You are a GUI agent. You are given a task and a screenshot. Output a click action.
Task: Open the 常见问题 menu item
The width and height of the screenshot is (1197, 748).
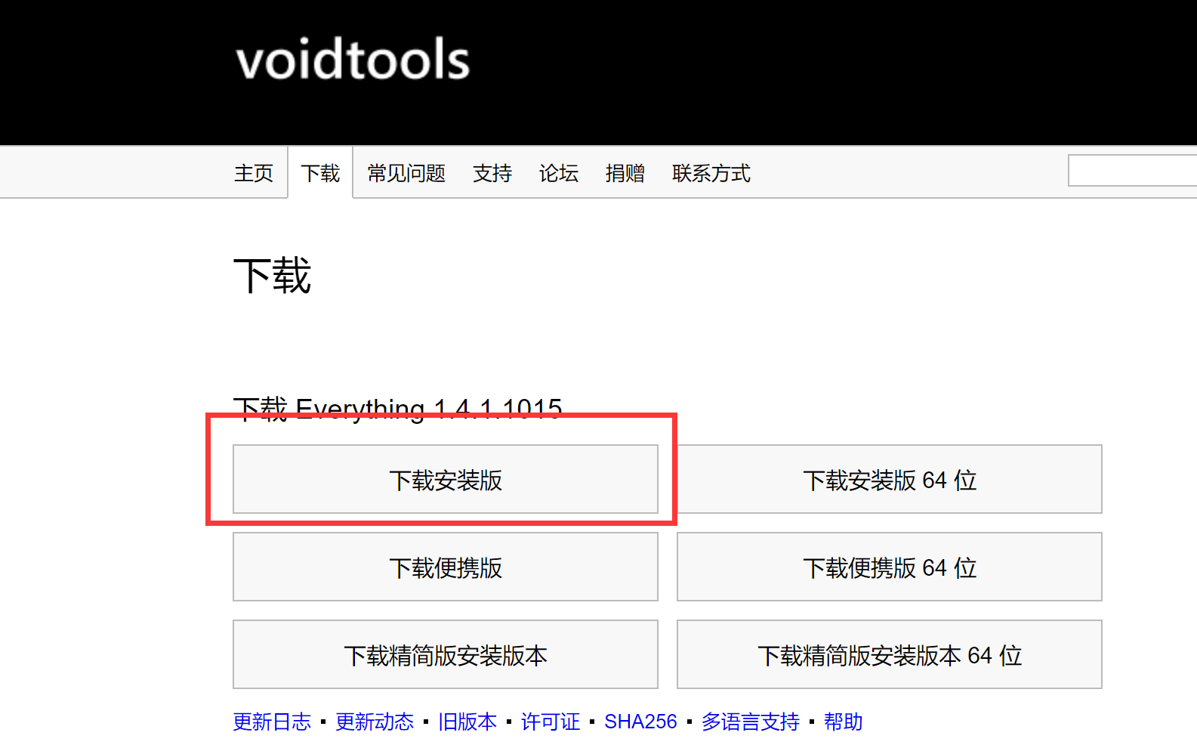click(406, 173)
